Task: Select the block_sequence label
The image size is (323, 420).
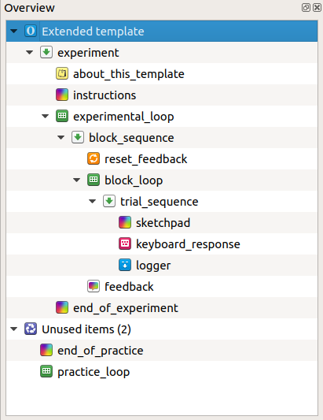Action: pyautogui.click(x=131, y=138)
